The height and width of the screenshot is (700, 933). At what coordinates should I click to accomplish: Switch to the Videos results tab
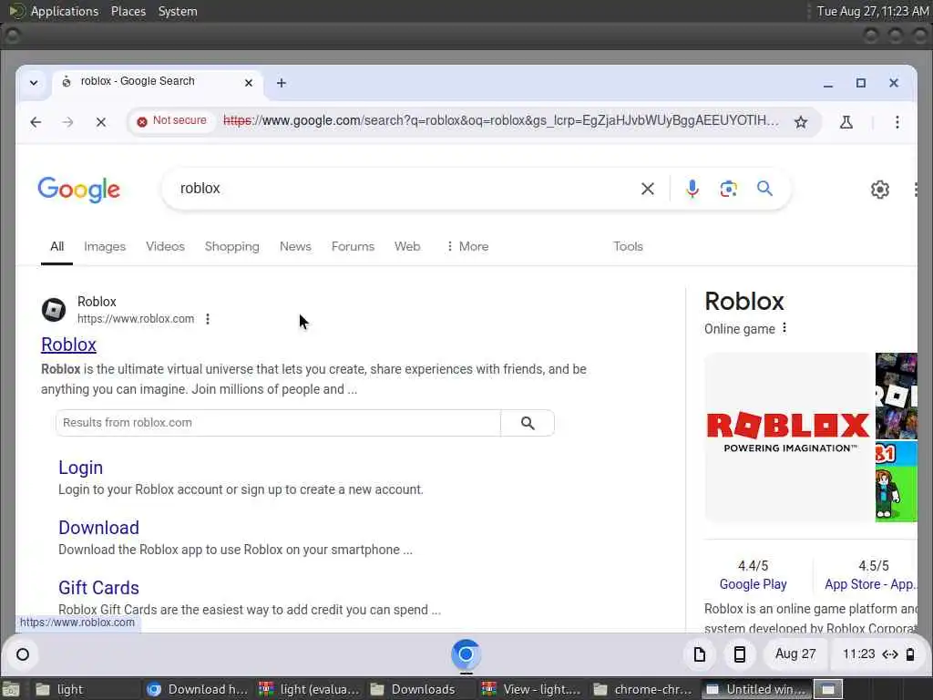pos(166,246)
